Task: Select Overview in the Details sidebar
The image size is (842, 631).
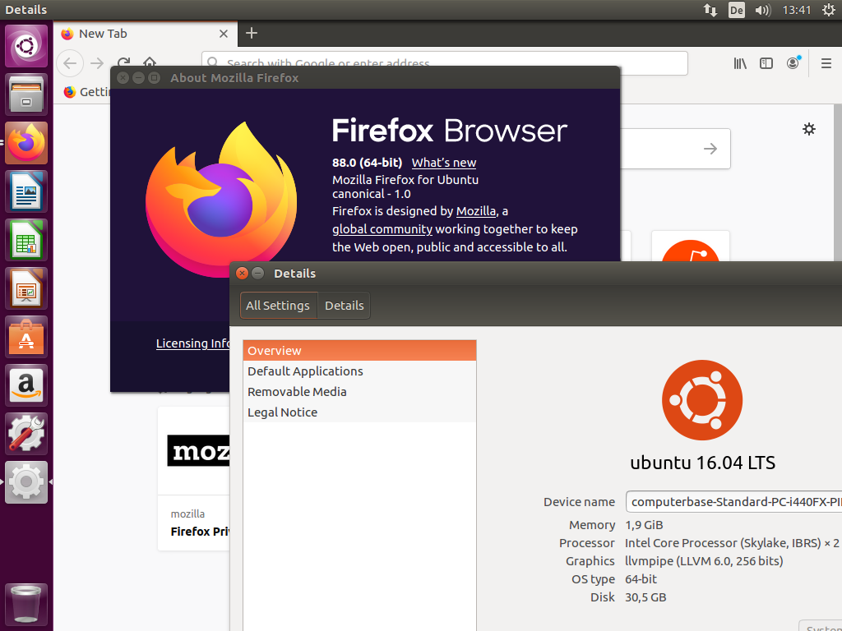Action: [x=359, y=350]
